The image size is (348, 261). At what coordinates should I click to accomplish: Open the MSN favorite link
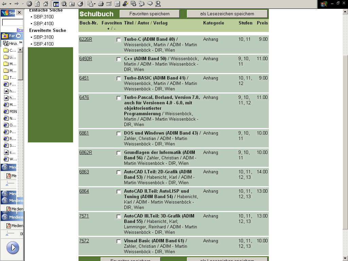(x=11, y=111)
